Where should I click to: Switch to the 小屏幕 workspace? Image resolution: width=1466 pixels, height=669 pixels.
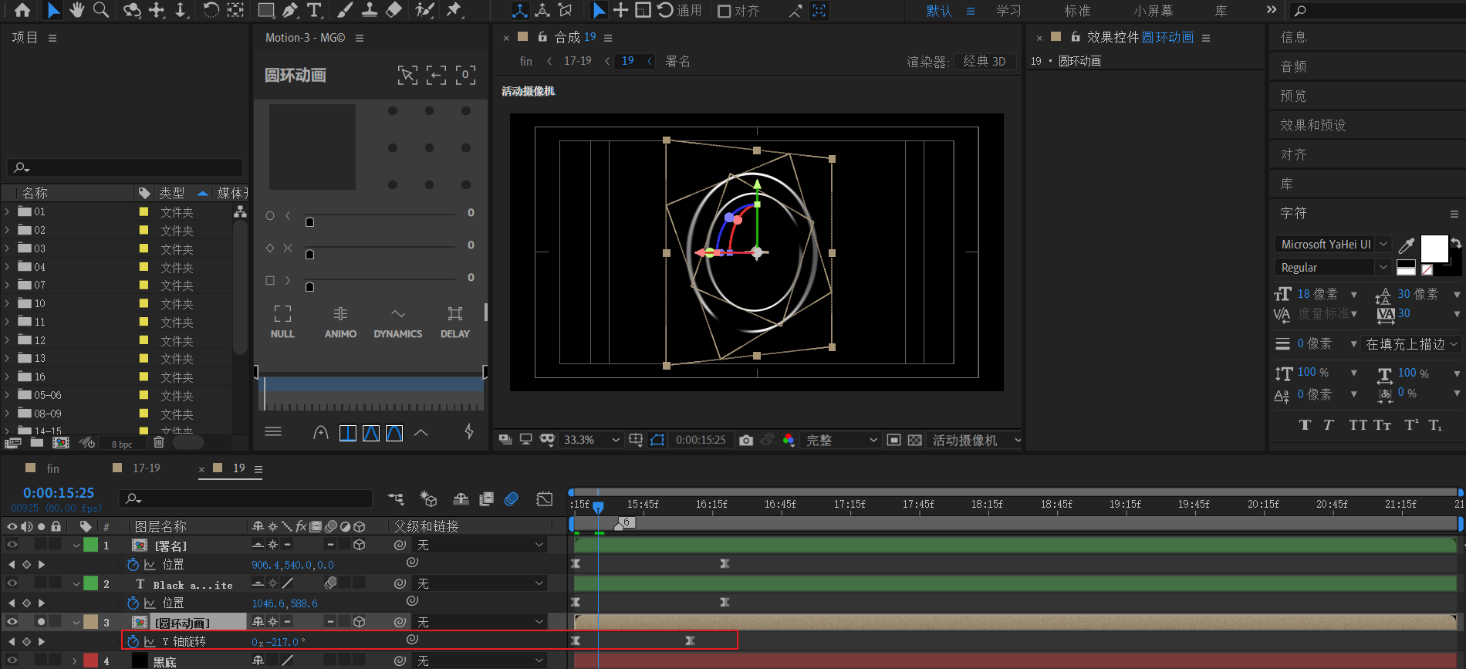pos(1153,11)
